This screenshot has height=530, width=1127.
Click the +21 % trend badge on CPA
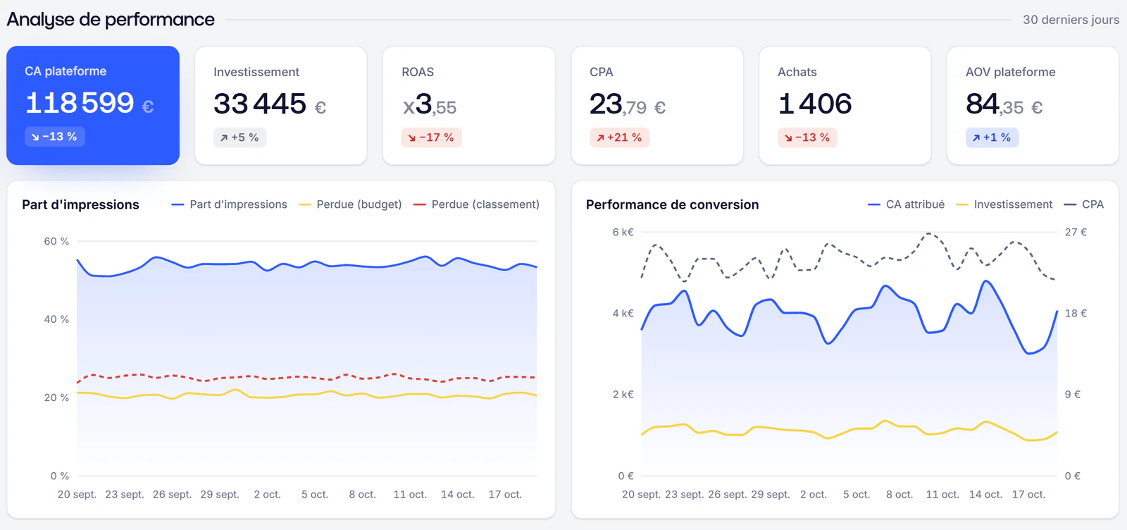619,137
